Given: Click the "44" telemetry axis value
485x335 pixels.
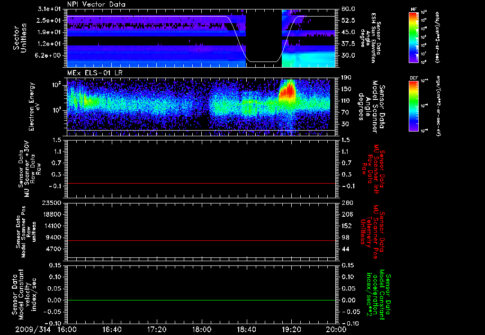Looking at the screenshot, I should (345, 249).
